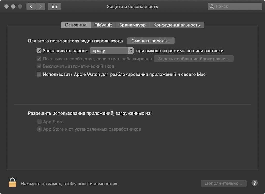
Task: Open help with the question mark button
Action: [x=255, y=183]
